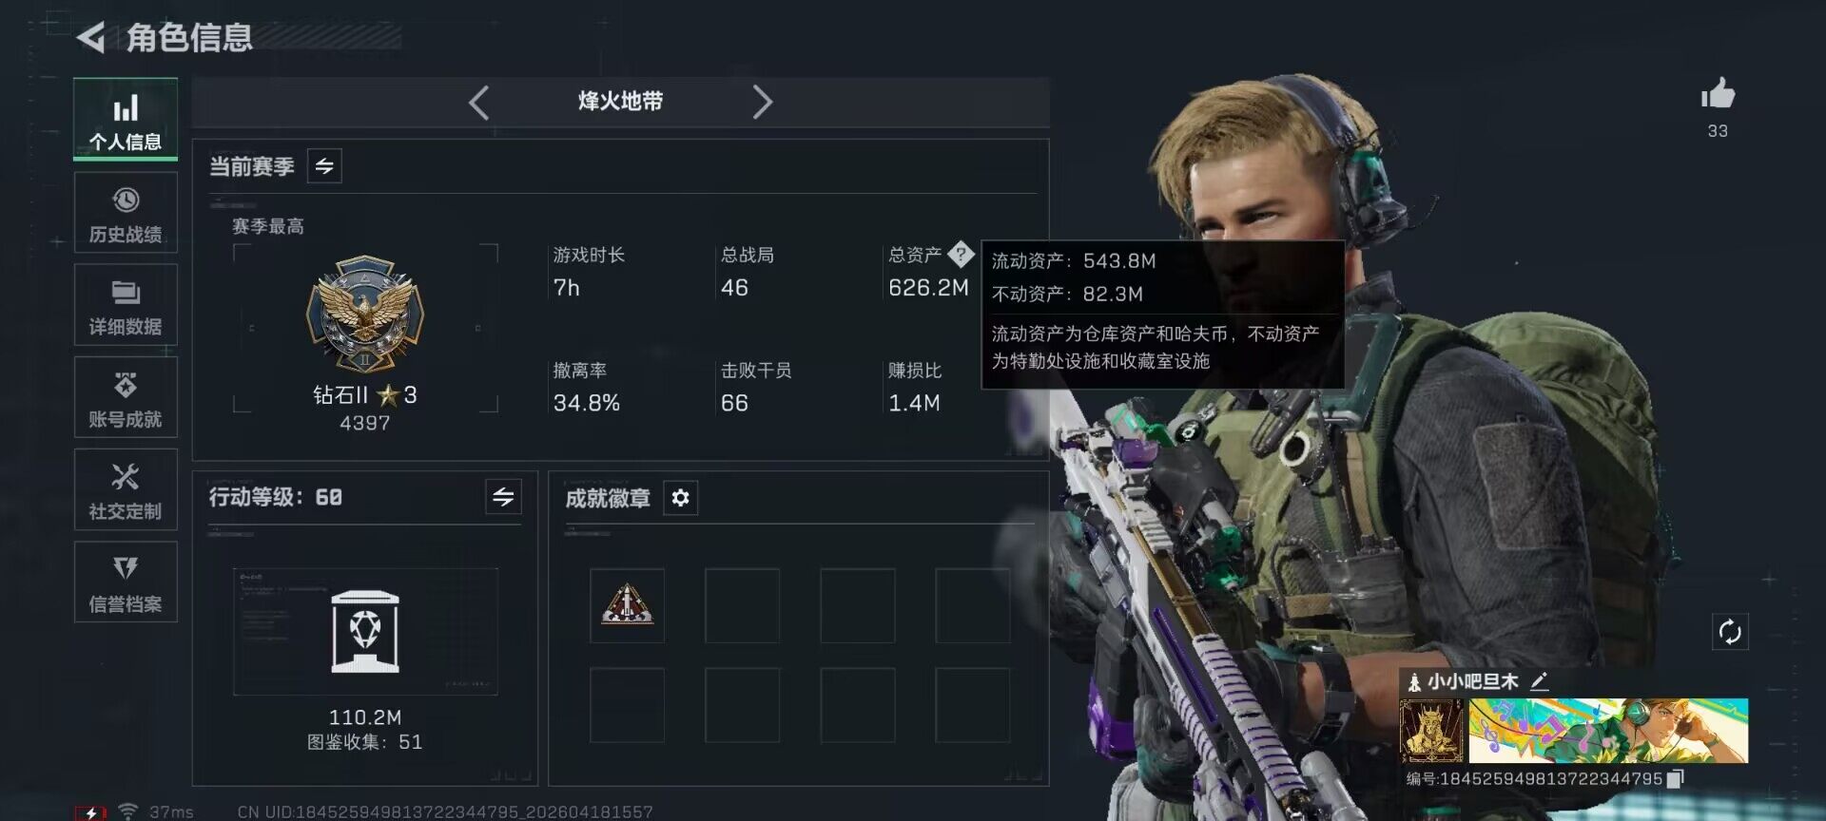
Task: Toggle the 当前赛季 season switch icon
Action: (x=324, y=166)
